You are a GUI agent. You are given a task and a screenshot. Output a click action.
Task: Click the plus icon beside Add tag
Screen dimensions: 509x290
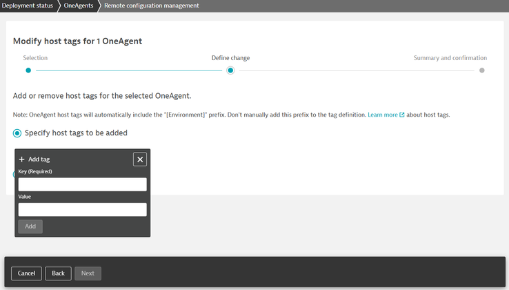[22, 159]
